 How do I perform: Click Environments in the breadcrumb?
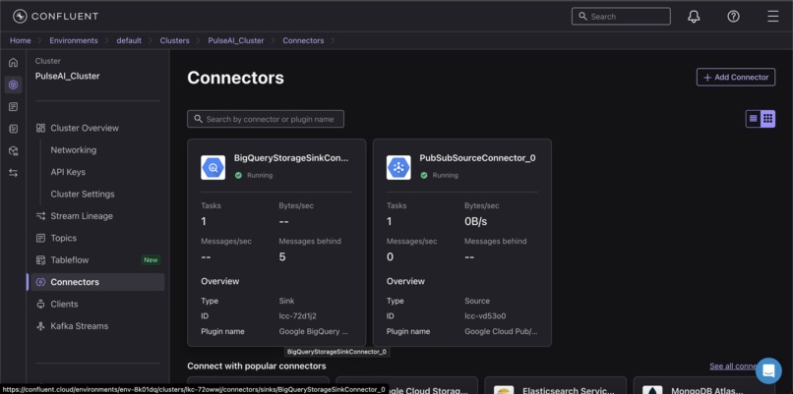tap(74, 40)
